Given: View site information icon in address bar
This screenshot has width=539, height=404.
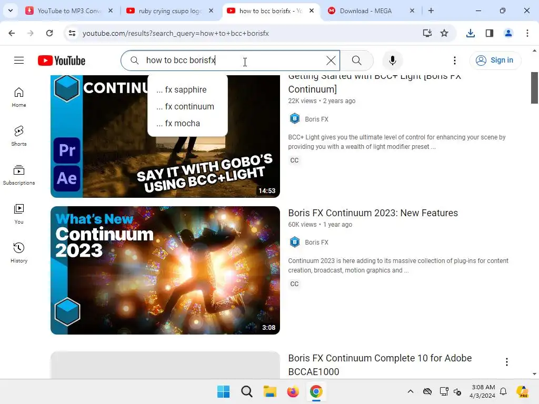Looking at the screenshot, I should [x=72, y=33].
